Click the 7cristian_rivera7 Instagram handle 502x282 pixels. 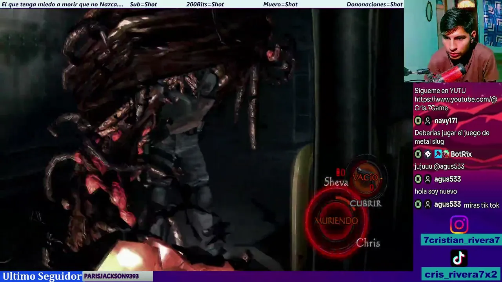(x=461, y=240)
